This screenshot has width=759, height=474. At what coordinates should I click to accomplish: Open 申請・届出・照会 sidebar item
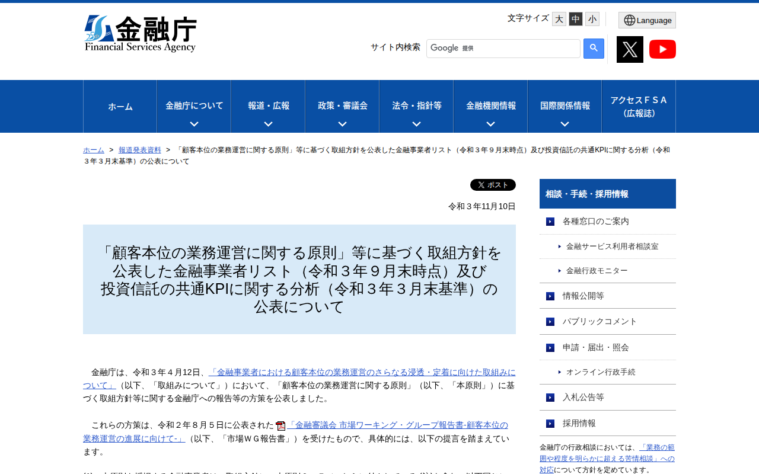point(596,348)
